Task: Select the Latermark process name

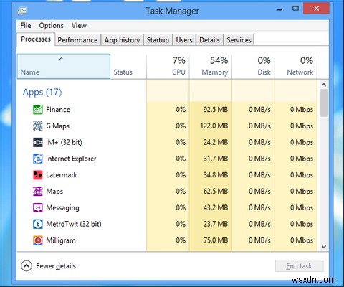Action: point(62,175)
